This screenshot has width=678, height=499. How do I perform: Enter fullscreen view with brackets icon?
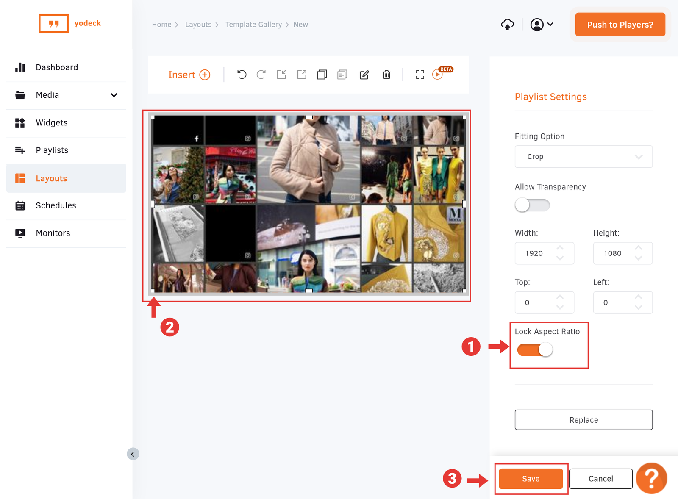420,75
